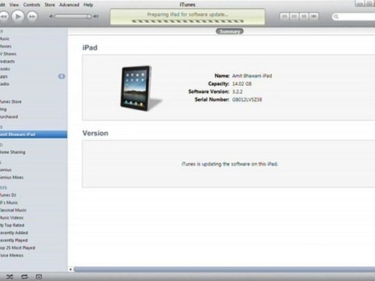Click the high volume speaker icon
Viewport: 375px width, 281px height.
96,16
